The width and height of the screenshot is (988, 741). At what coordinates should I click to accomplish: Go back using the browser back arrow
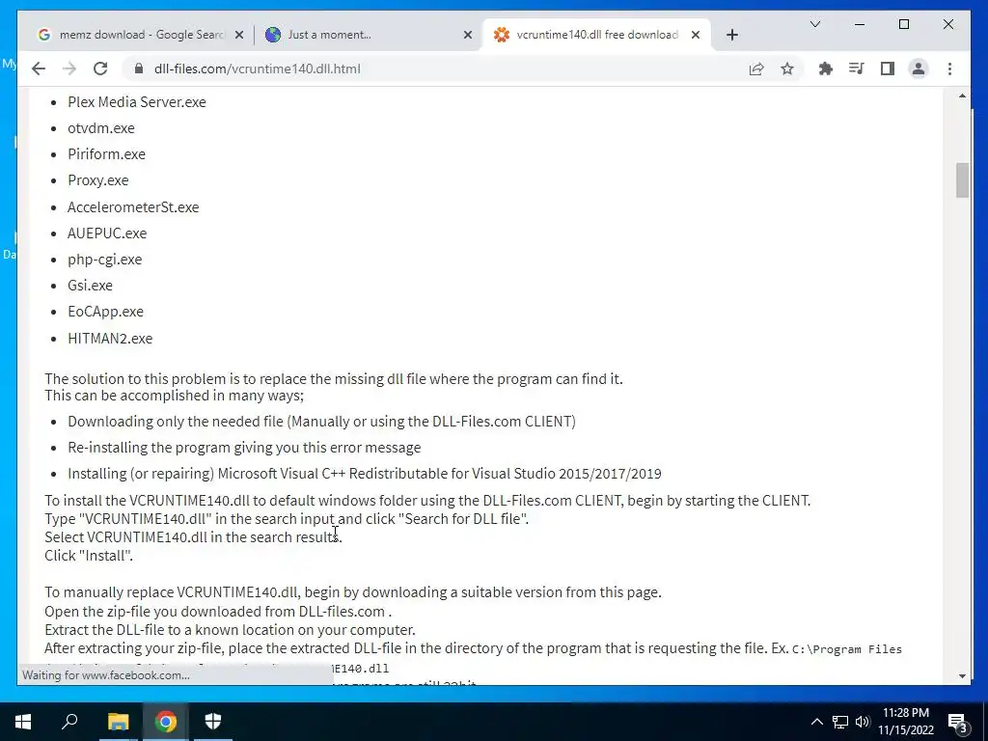[x=39, y=69]
